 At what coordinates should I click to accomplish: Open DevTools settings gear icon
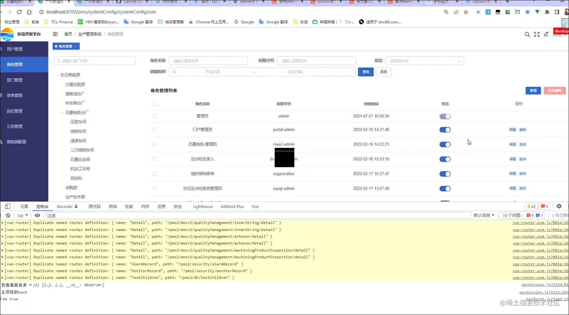559,206
